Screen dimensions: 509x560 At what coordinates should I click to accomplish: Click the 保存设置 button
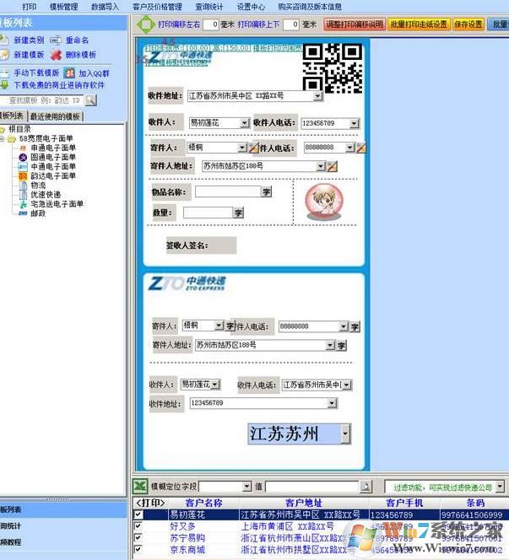tap(468, 24)
